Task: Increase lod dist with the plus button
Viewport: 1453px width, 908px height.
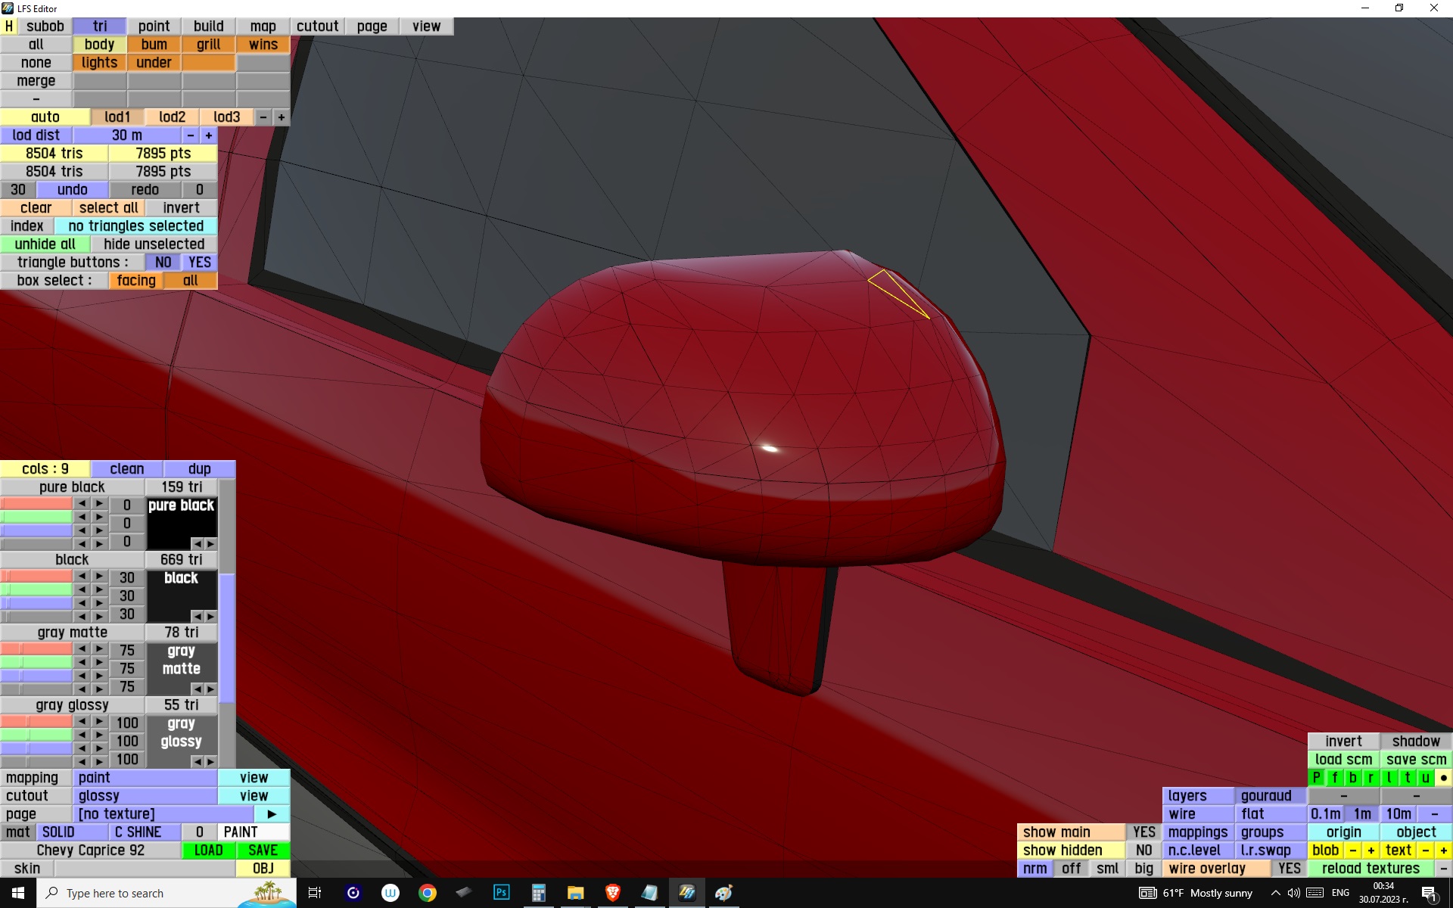Action: tap(209, 135)
